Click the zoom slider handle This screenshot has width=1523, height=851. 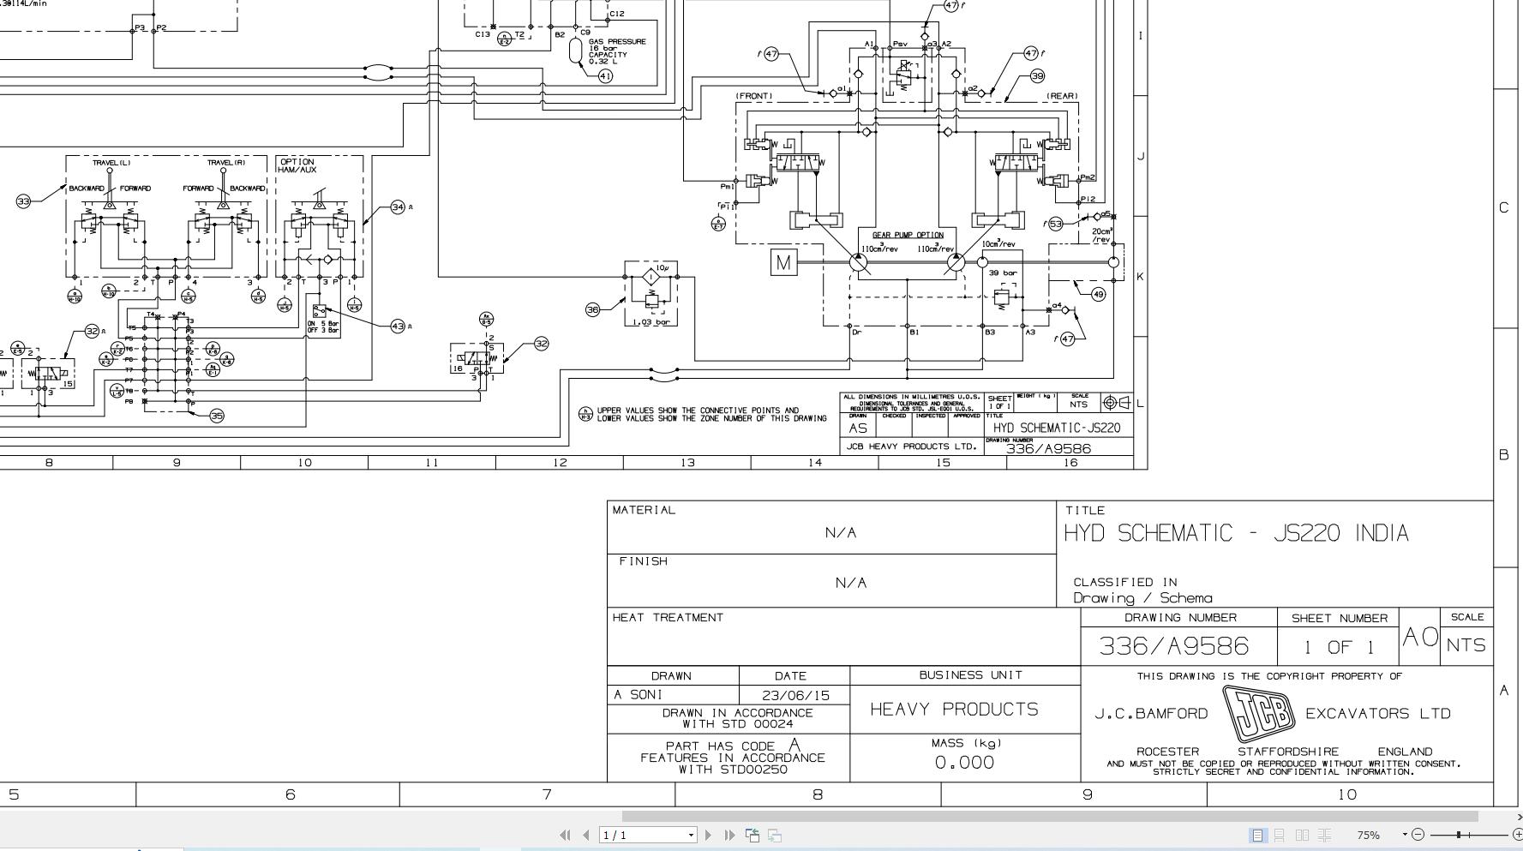(1458, 835)
